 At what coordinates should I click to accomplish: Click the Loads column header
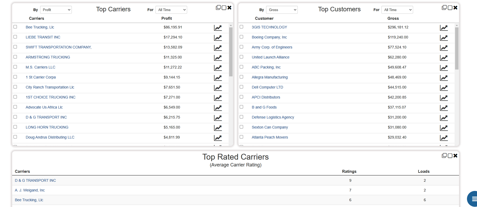point(423,171)
